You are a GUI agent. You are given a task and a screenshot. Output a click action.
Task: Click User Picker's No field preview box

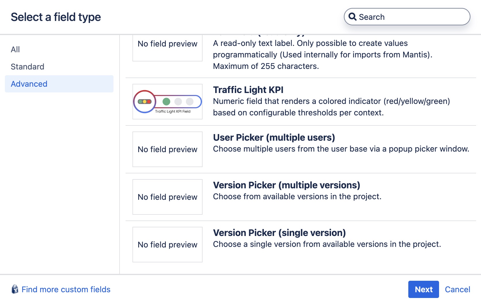tap(168, 149)
